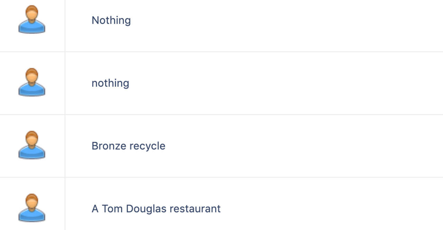The width and height of the screenshot is (443, 230).
Task: Click the capitalized 'Nothing' response text
Action: 111,20
